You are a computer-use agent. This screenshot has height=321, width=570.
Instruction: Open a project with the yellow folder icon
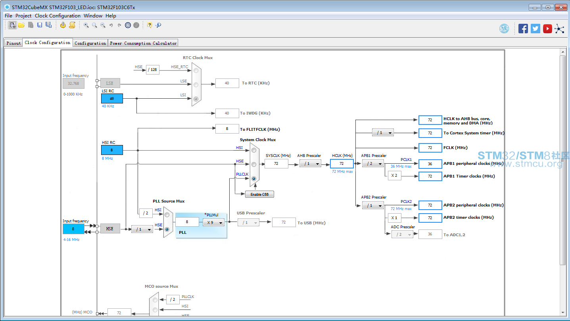click(x=21, y=25)
